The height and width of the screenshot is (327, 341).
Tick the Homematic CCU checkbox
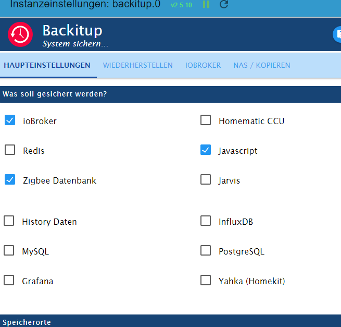pyautogui.click(x=206, y=120)
